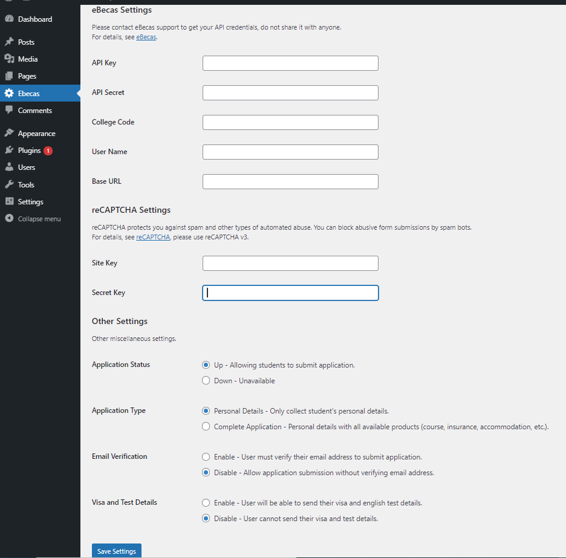The width and height of the screenshot is (566, 558).
Task: Click the Save Settings button
Action: pyautogui.click(x=117, y=551)
